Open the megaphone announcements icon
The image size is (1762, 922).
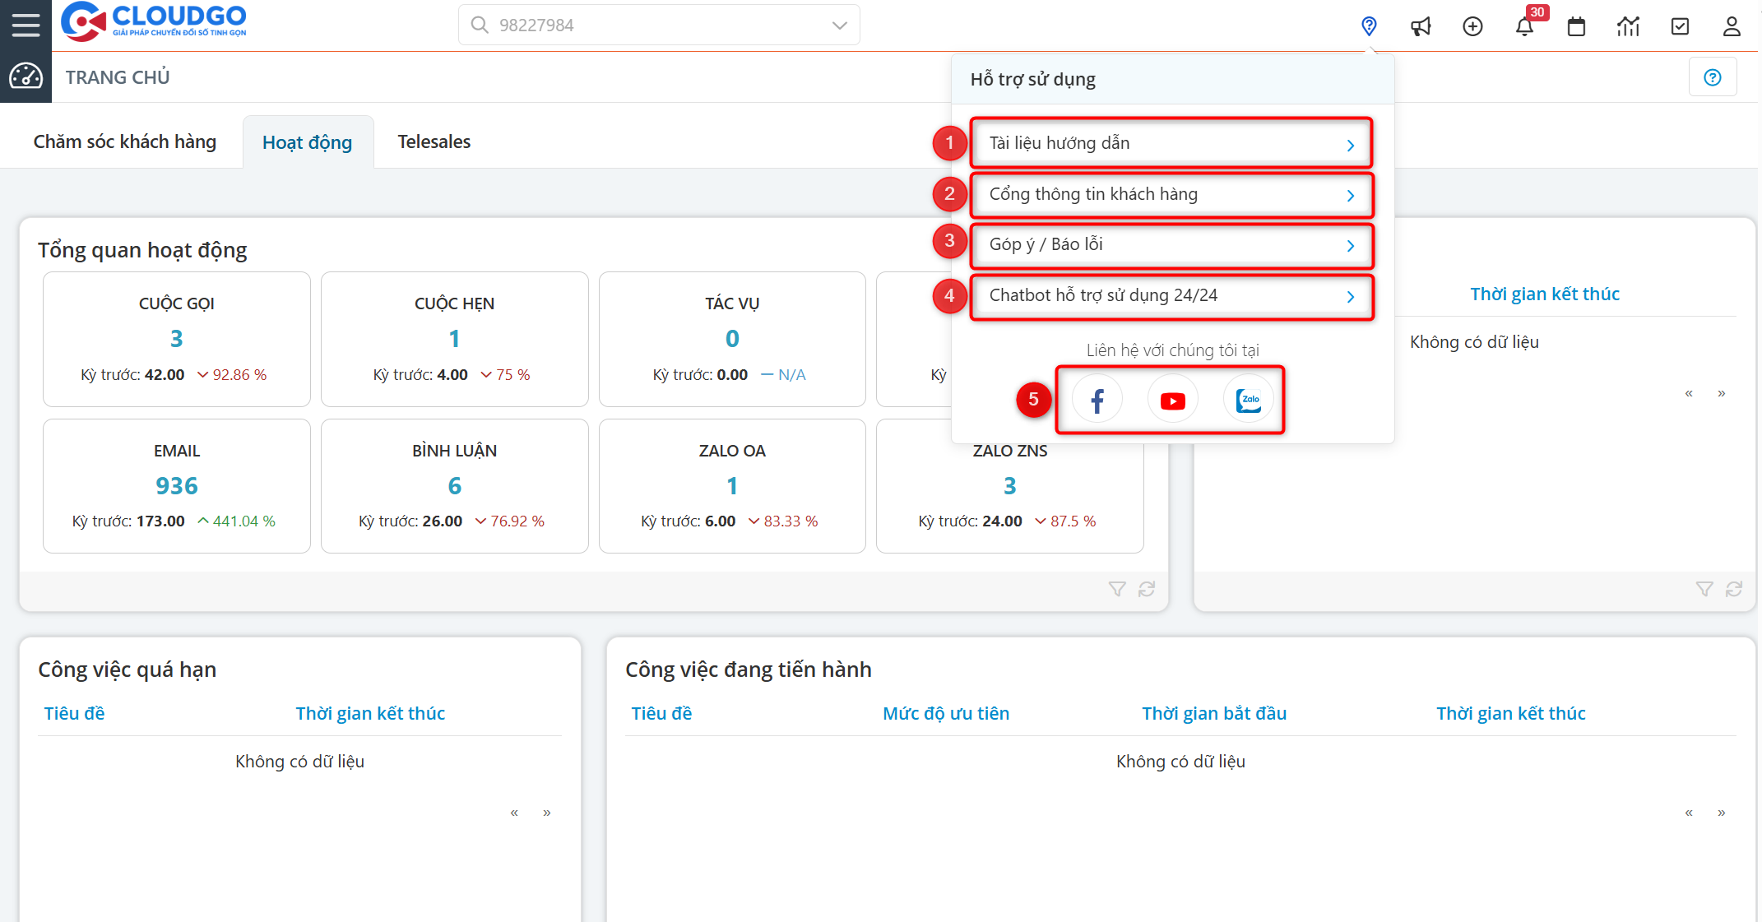(1421, 26)
